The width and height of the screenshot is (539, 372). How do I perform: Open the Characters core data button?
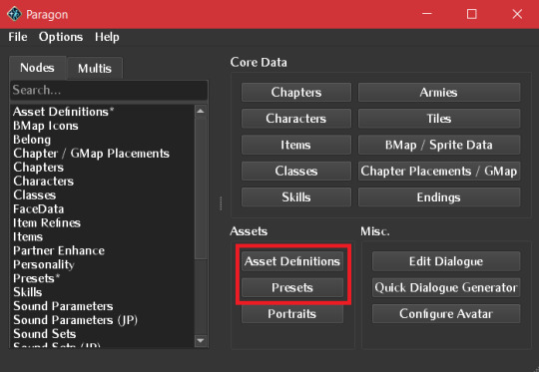(x=296, y=119)
